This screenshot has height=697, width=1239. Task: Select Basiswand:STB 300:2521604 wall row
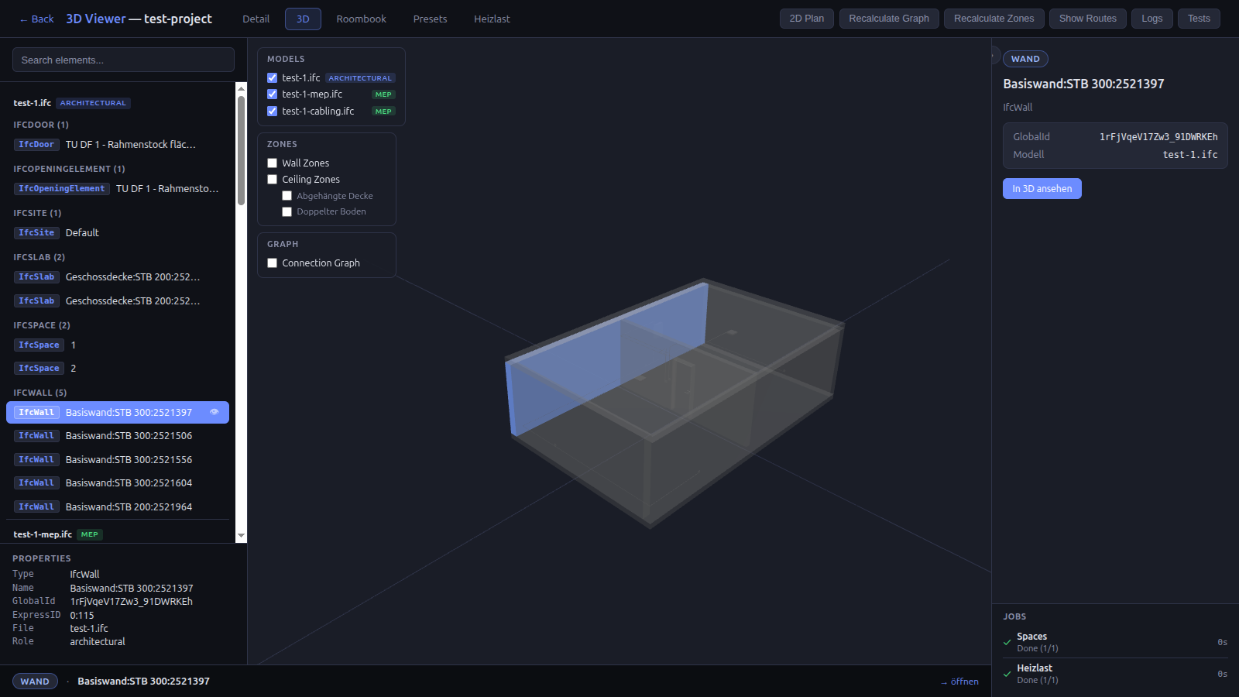click(x=118, y=483)
